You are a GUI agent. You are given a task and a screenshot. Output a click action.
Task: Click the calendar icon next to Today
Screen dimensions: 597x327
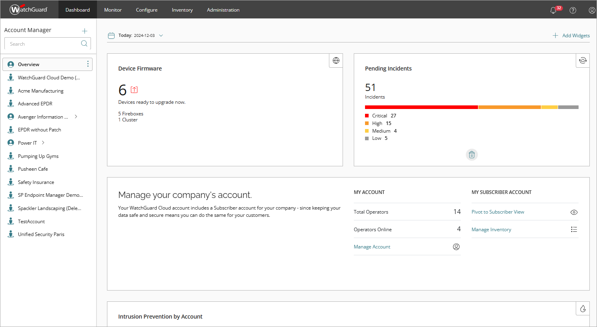(111, 35)
